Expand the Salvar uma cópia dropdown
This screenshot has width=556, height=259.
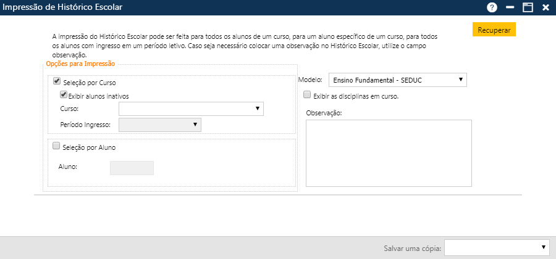click(x=497, y=248)
